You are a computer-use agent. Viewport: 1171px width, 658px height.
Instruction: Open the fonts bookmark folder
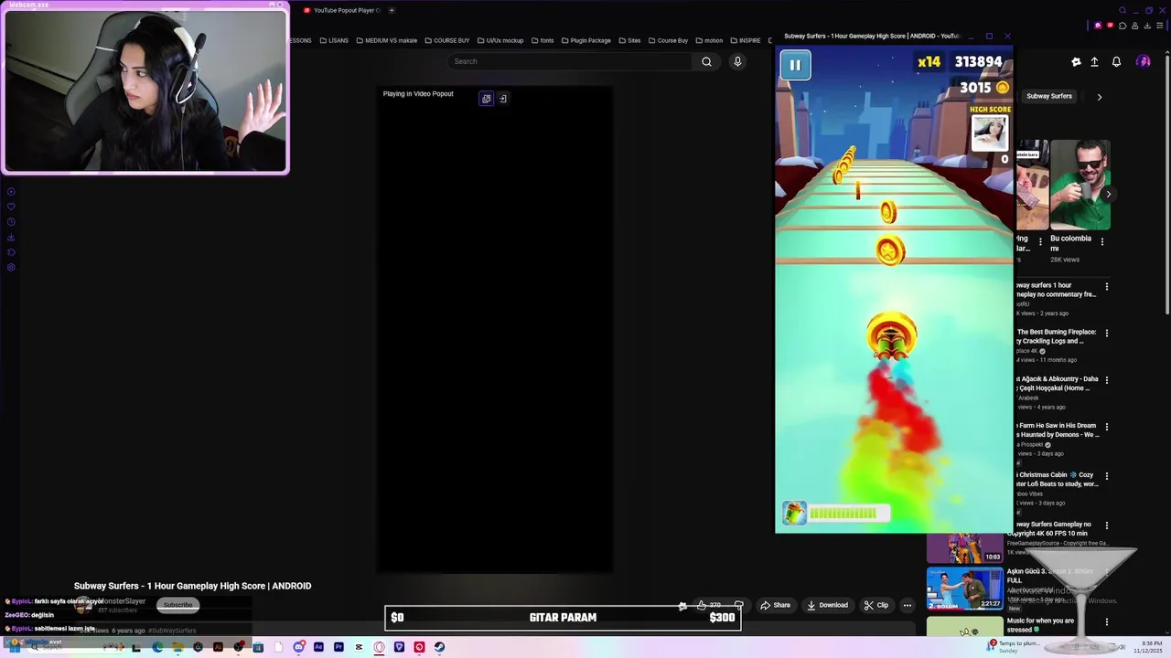[543, 40]
